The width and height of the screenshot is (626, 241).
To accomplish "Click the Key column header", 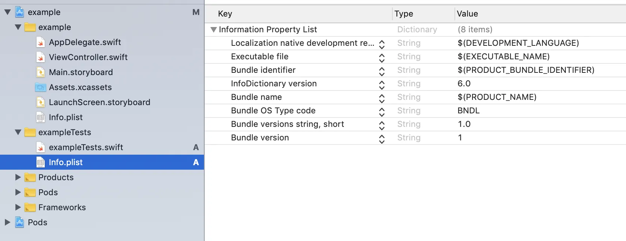I will 225,14.
